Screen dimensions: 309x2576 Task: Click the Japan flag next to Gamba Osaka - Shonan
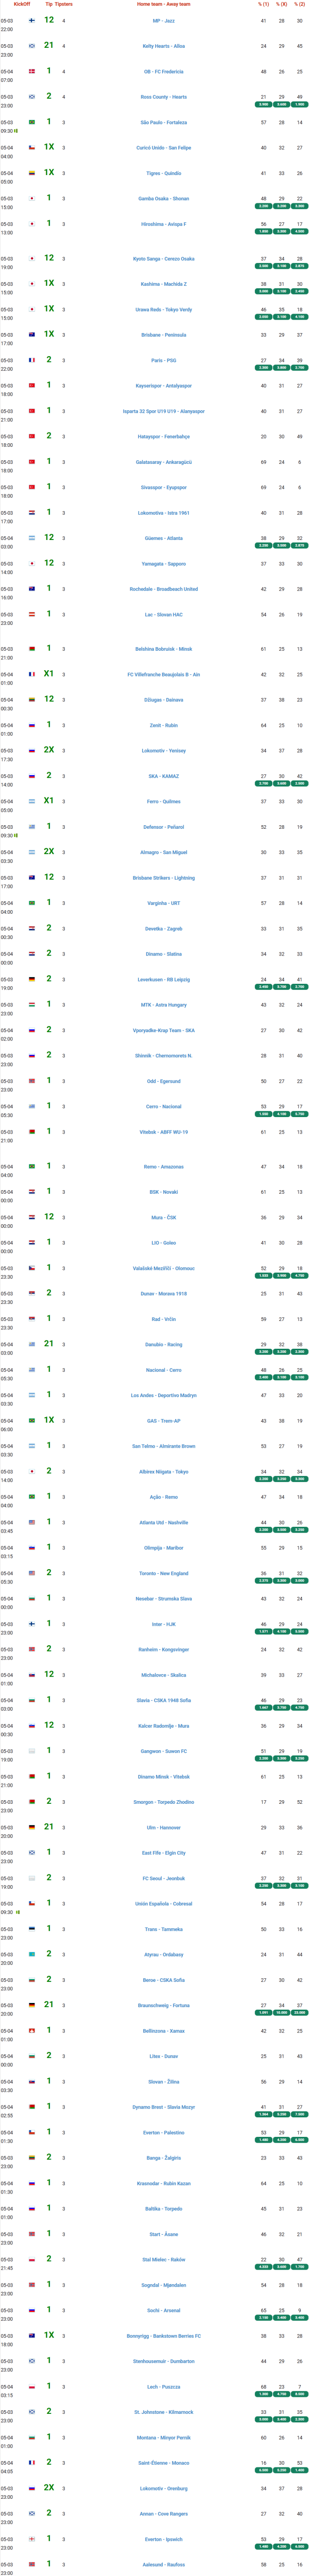31,198
